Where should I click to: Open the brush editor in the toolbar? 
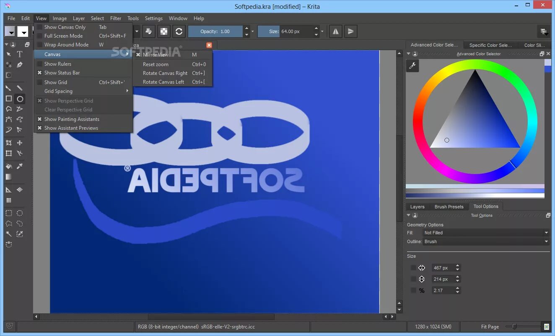pyautogui.click(x=148, y=31)
